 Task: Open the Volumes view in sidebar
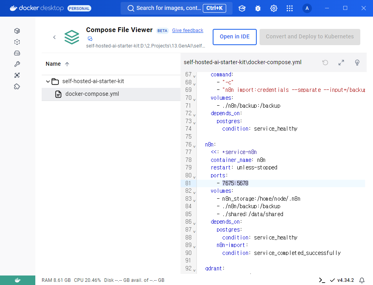point(17,53)
